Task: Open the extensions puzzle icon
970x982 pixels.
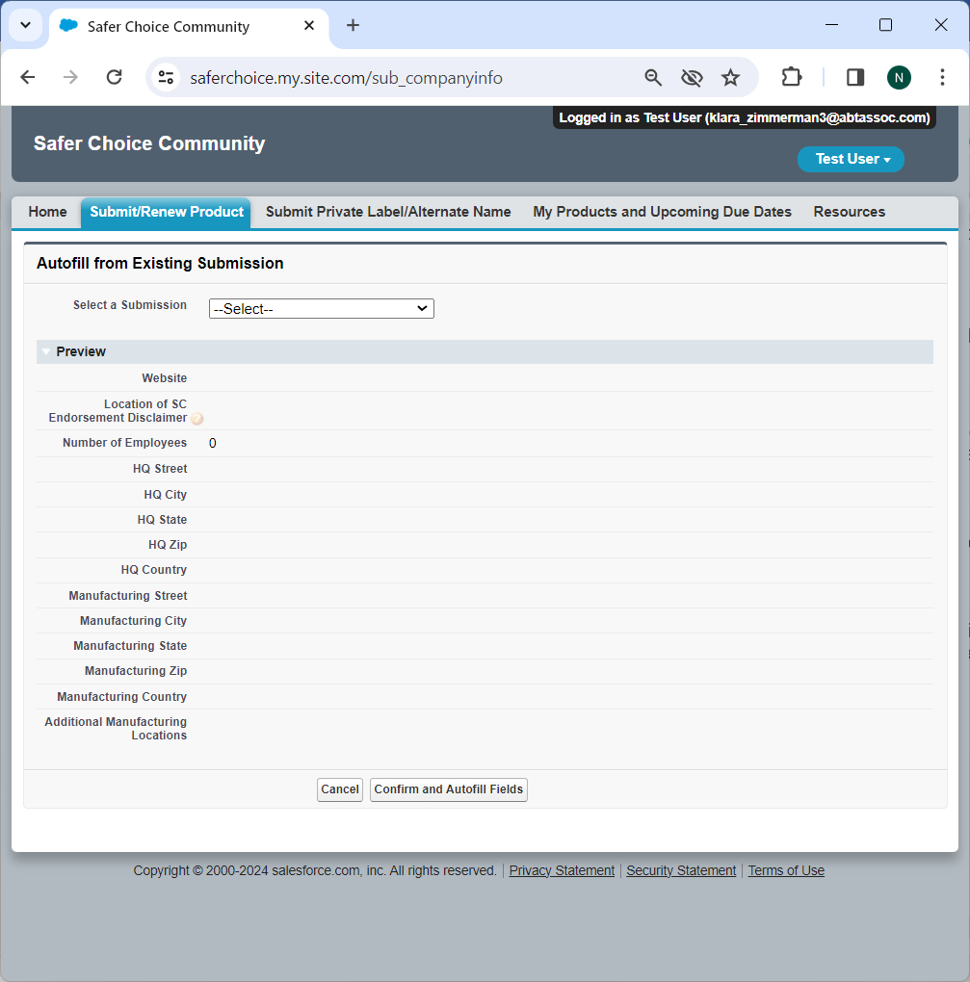Action: pyautogui.click(x=792, y=77)
